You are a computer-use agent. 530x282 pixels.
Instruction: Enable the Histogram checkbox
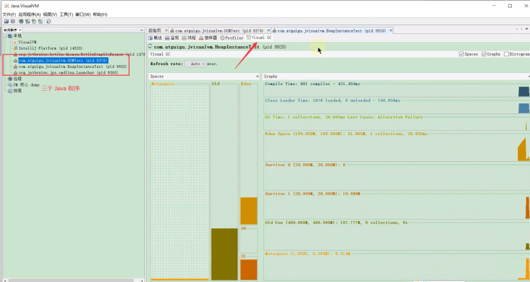(506, 54)
